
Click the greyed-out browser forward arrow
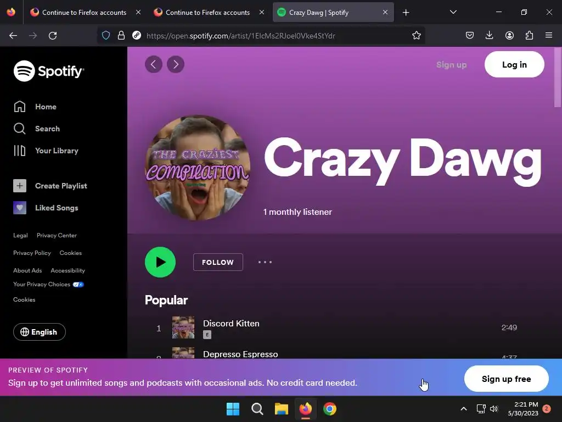pos(33,36)
